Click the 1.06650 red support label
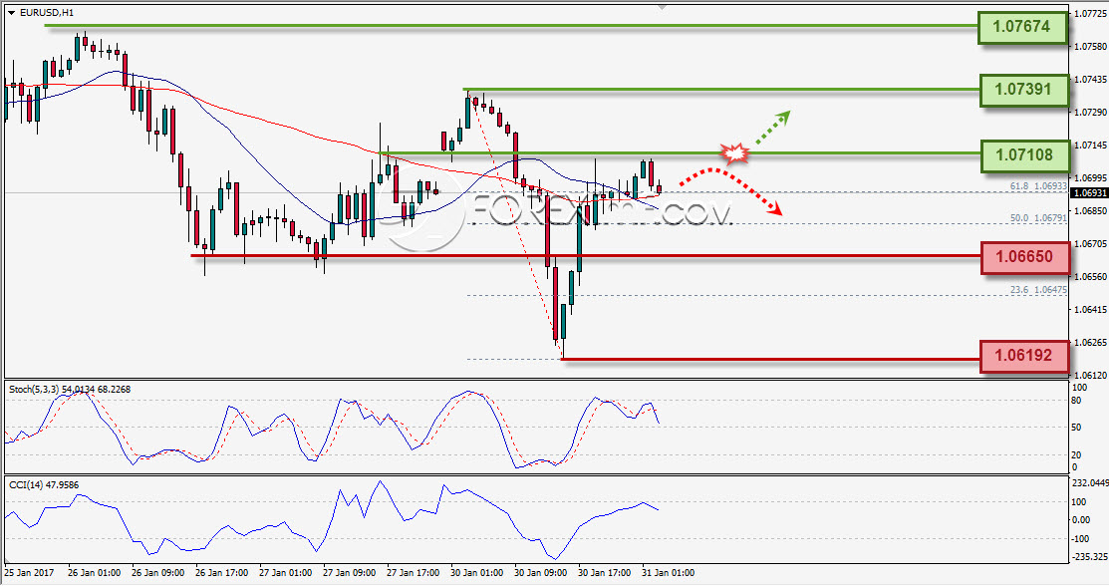Image resolution: width=1109 pixels, height=586 pixels. point(1025,257)
